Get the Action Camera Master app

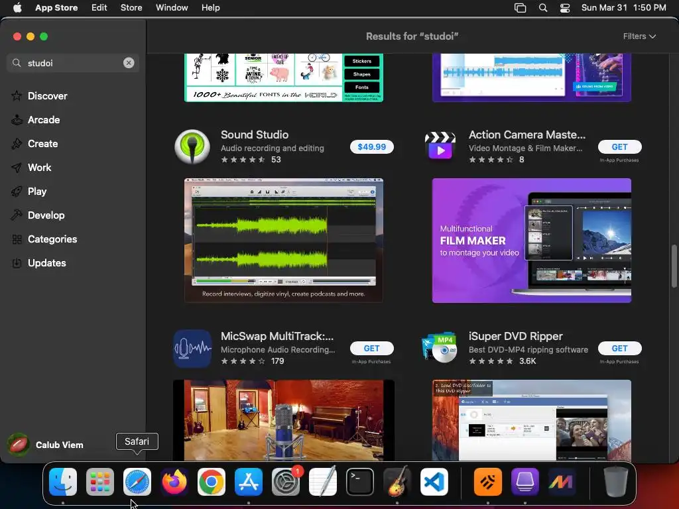(620, 146)
